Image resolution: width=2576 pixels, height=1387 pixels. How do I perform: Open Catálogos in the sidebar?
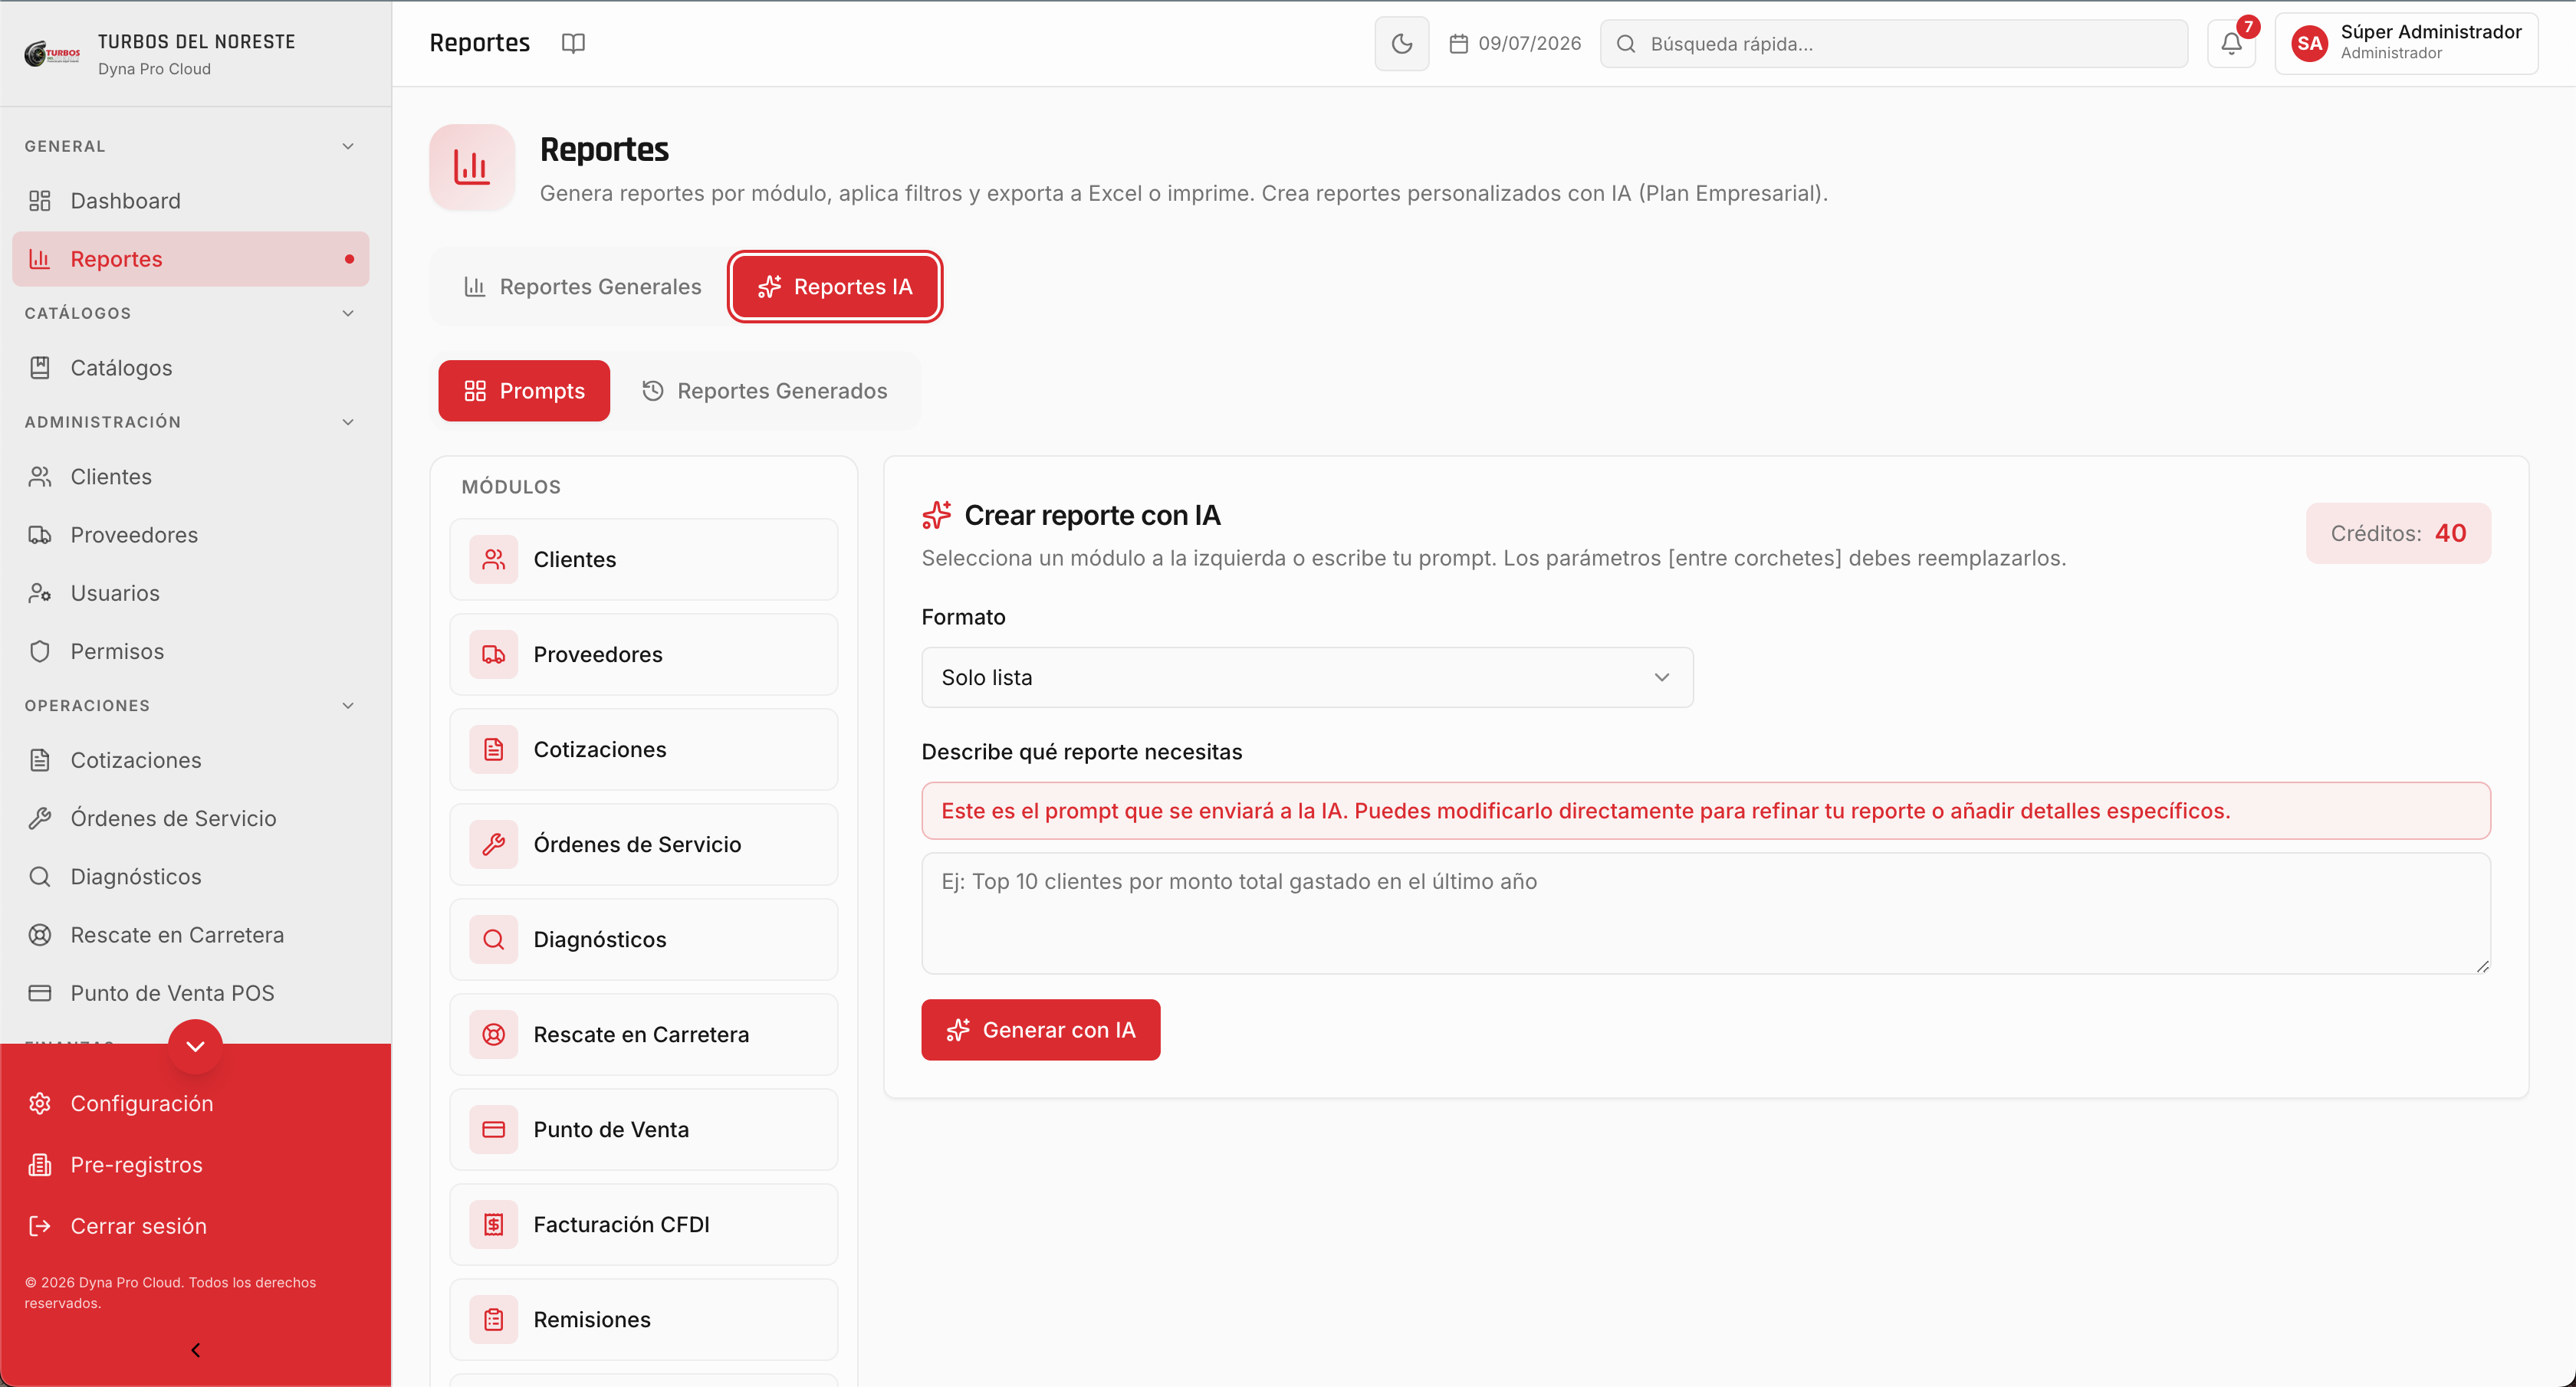pyautogui.click(x=190, y=368)
